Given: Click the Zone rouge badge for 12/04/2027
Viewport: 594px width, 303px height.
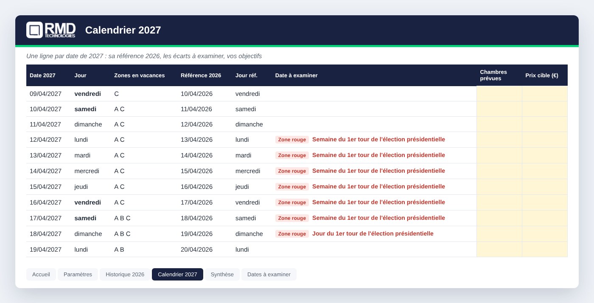Looking at the screenshot, I should click(x=292, y=140).
